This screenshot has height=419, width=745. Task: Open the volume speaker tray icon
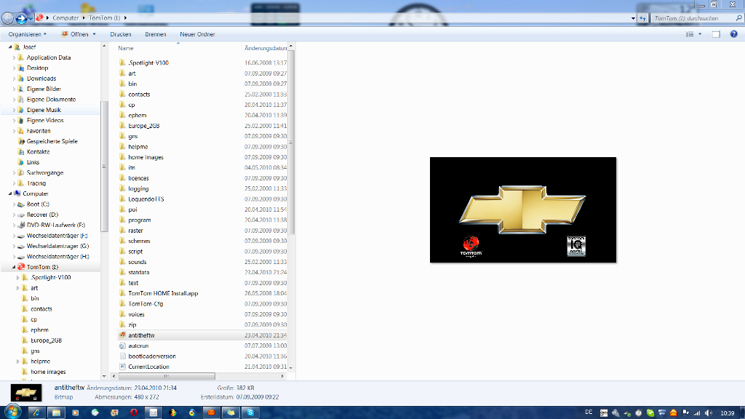(x=709, y=413)
